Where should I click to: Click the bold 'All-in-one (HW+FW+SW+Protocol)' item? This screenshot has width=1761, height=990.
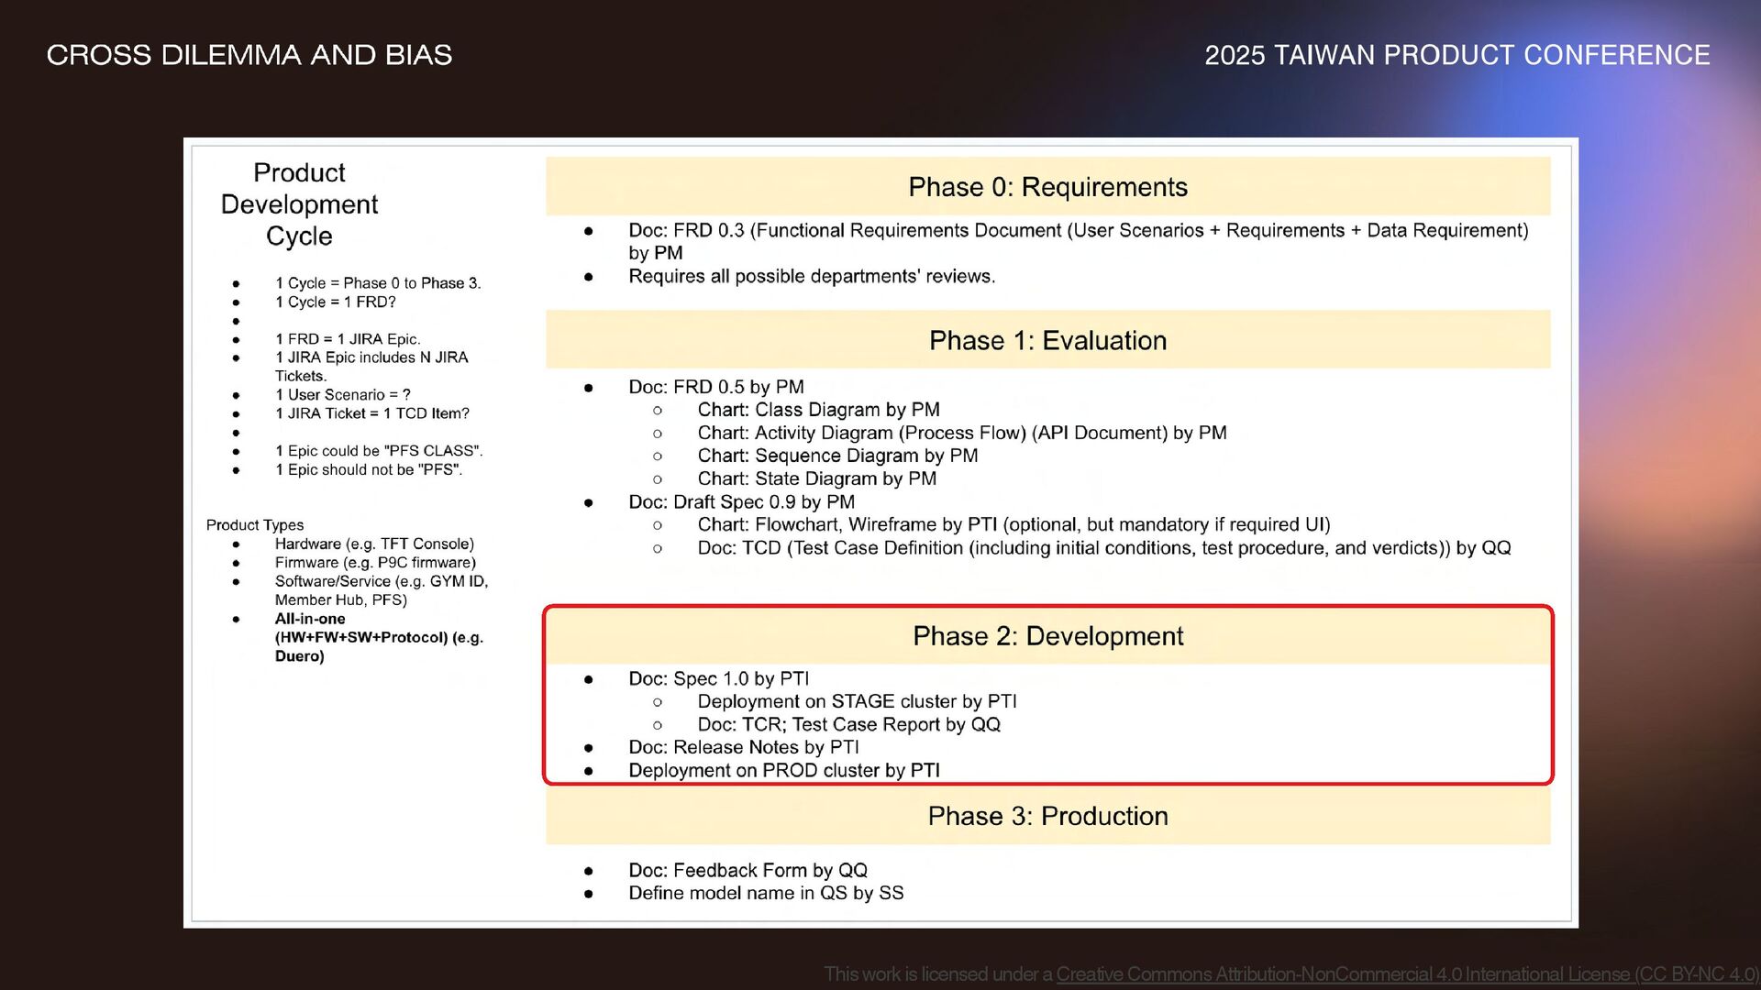coord(379,637)
